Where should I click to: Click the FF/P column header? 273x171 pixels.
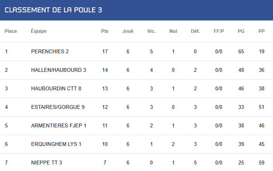(x=219, y=31)
